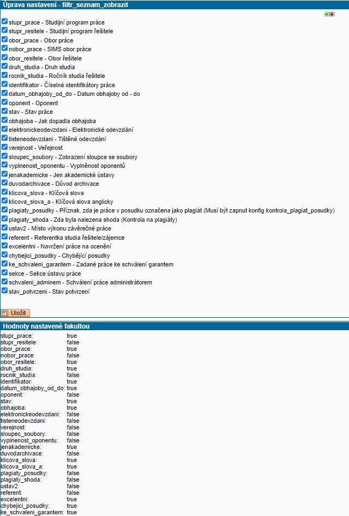349x516 pixels.
Task: Click the red uncheck-all icon
Action: [332, 14]
